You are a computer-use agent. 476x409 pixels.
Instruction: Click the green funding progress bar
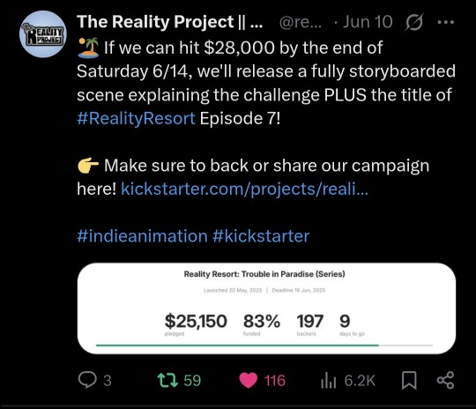tap(237, 346)
